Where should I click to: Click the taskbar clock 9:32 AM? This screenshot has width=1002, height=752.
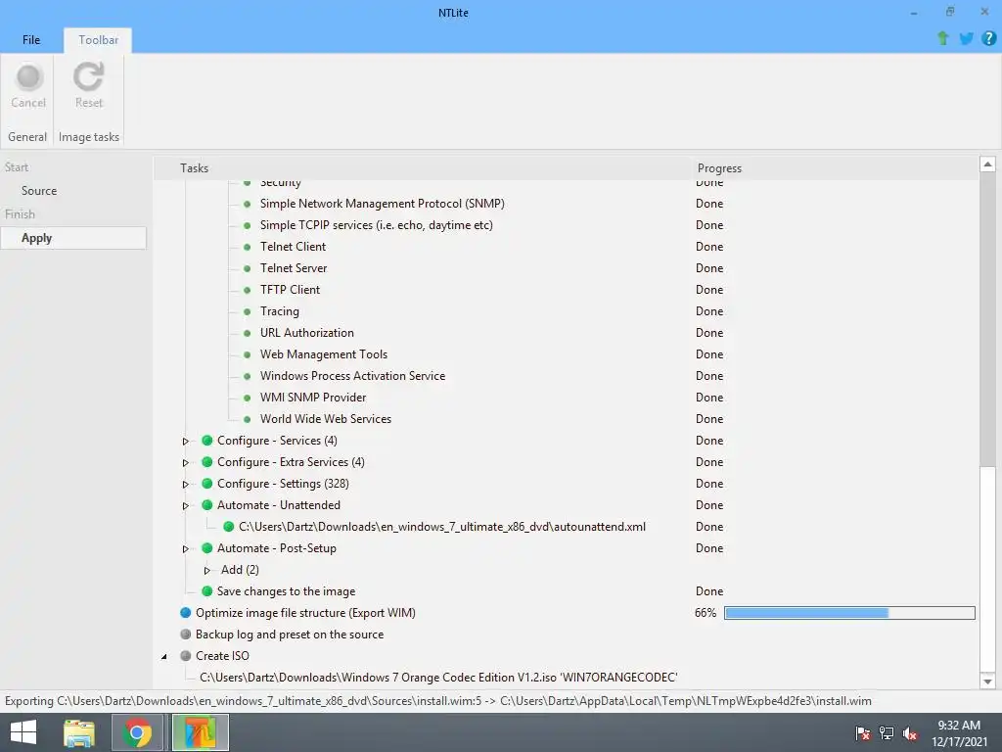click(x=959, y=726)
